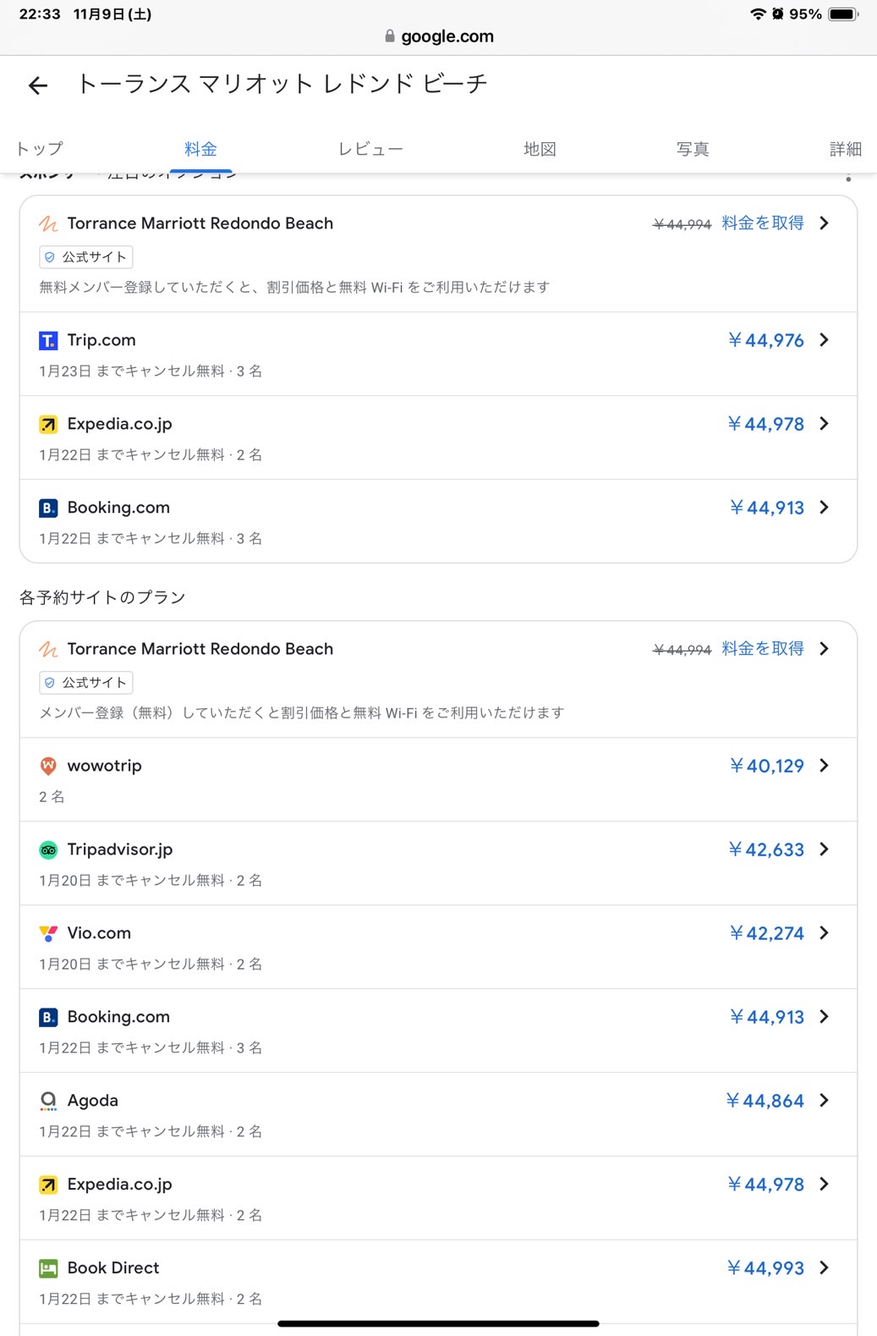Tap the Vio.com colorful logo

click(x=48, y=933)
